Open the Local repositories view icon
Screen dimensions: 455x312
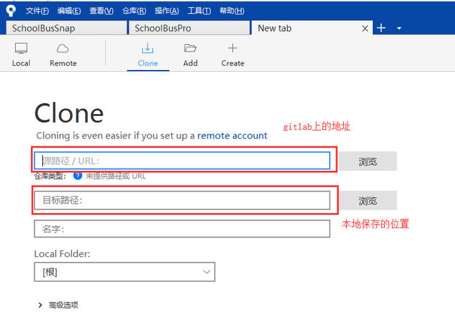click(21, 49)
